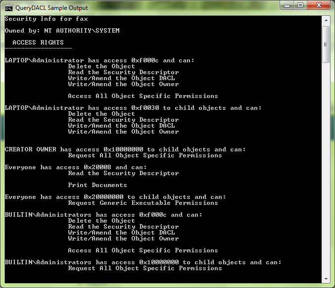Maximize the QueryDACL Sample Output window
The width and height of the screenshot is (335, 288).
pos(300,6)
